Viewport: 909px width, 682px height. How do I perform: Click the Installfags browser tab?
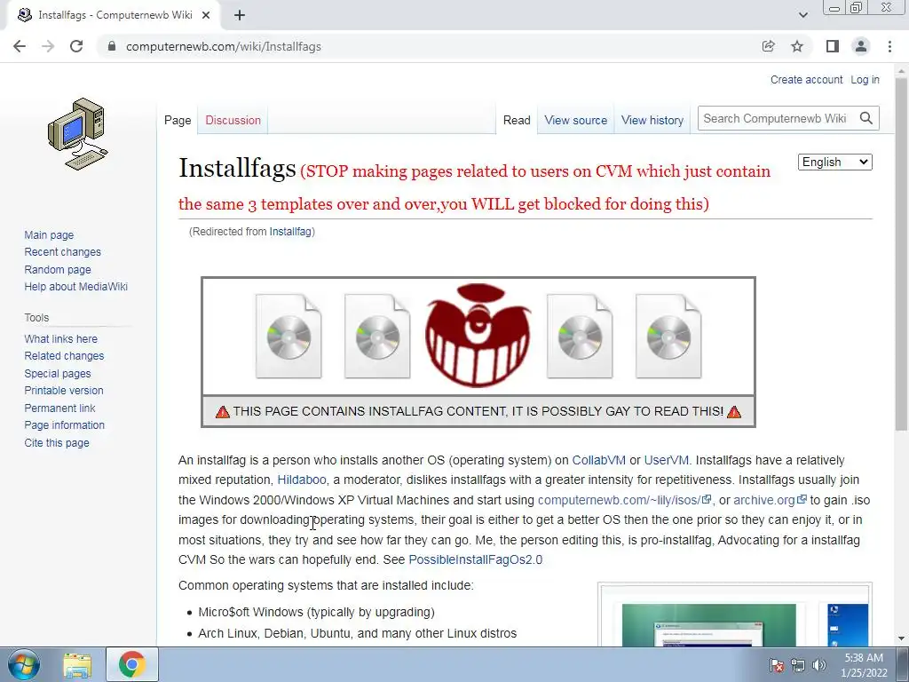[114, 15]
